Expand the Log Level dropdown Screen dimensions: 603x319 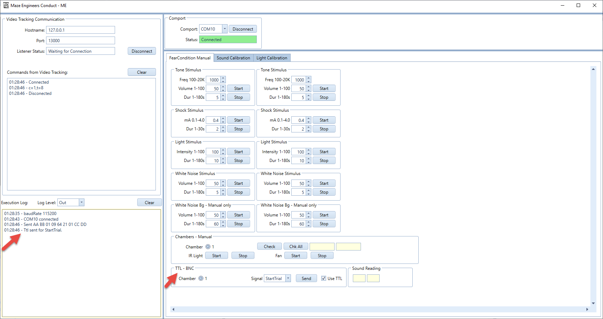tap(82, 202)
